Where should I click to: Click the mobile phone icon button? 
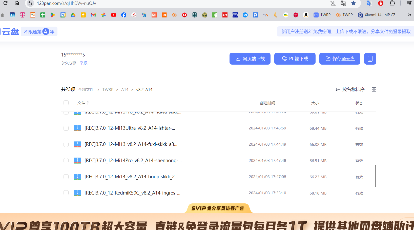coord(370,59)
